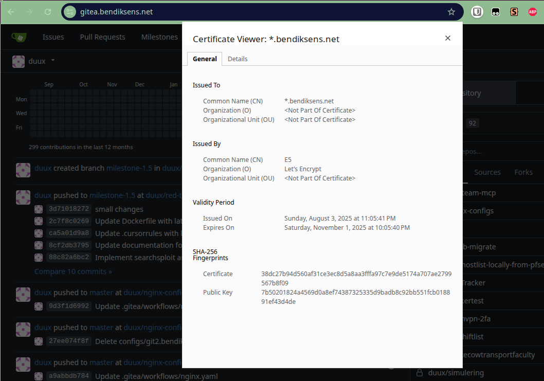The height and width of the screenshot is (381, 544).
Task: Select the General tab in Certificate Viewer
Action: coord(205,59)
